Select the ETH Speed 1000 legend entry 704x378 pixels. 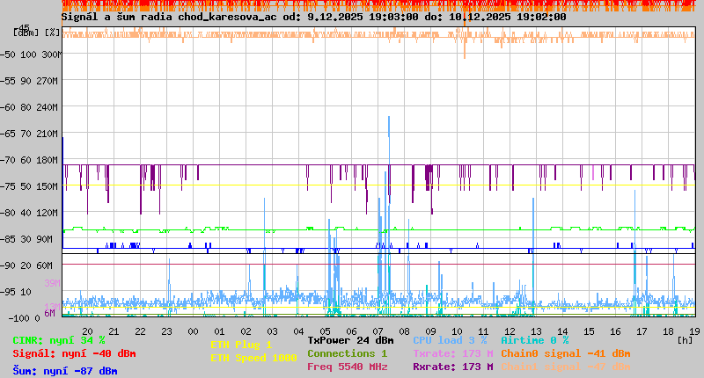[x=253, y=358]
